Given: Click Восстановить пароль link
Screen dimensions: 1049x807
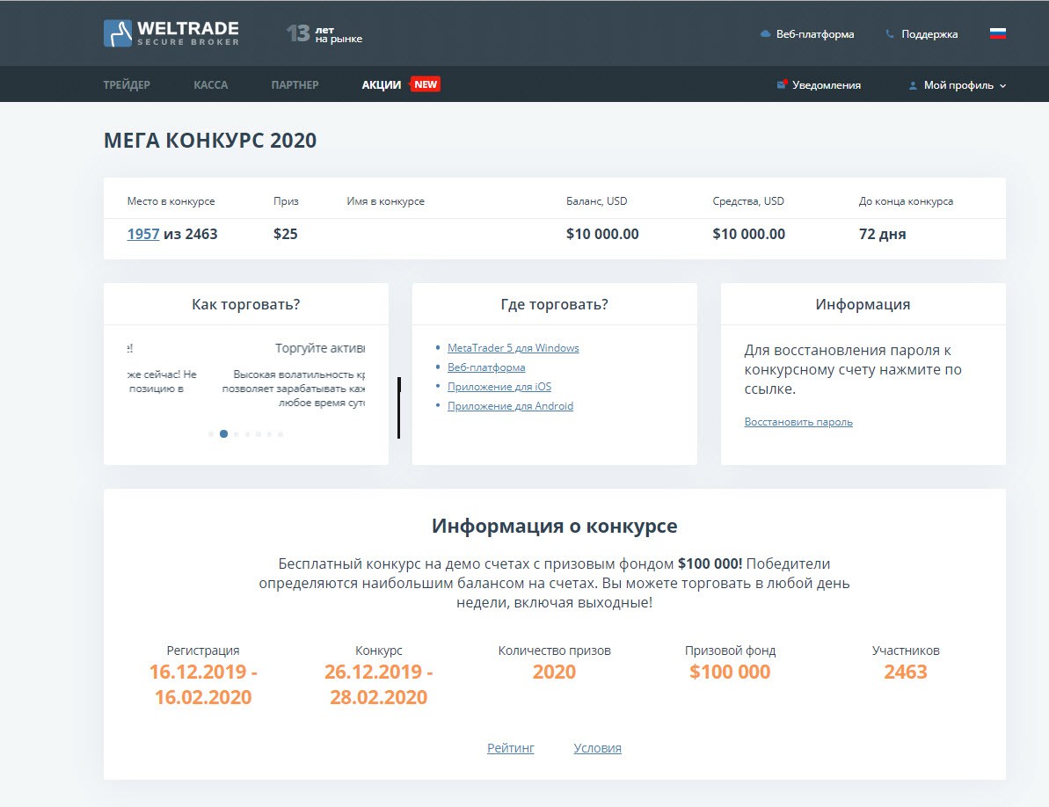Looking at the screenshot, I should pos(798,422).
